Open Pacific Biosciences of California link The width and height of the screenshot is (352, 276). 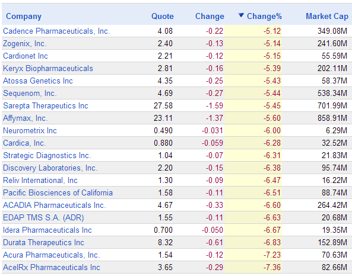click(58, 192)
